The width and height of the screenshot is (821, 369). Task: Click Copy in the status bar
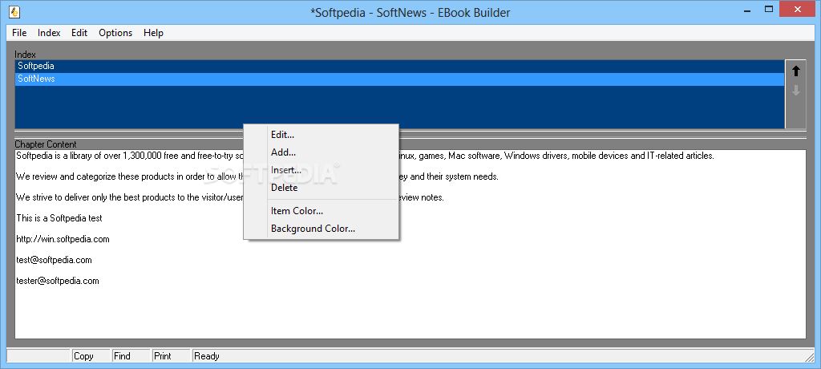tap(91, 356)
